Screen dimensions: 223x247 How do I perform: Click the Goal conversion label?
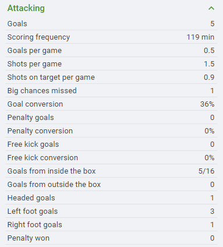pyautogui.click(x=35, y=104)
